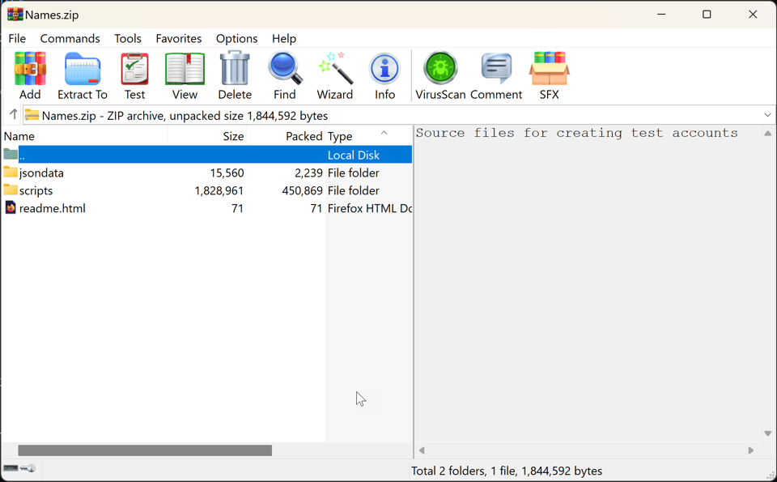Open the Extract To tool
Viewport: 777px width, 482px height.
[x=83, y=75]
